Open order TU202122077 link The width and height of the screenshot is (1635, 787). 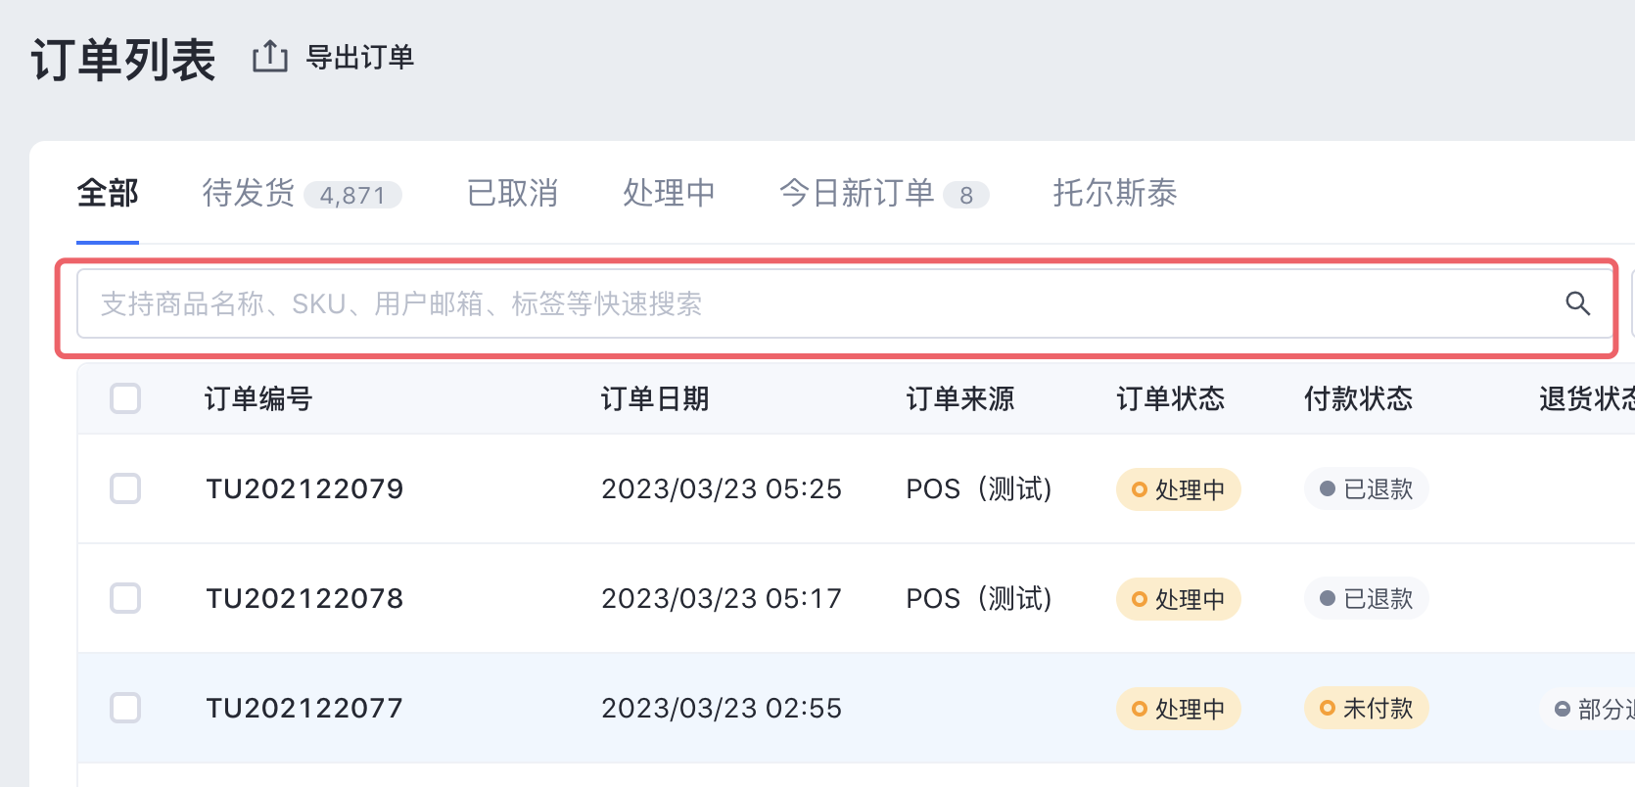pos(304,708)
